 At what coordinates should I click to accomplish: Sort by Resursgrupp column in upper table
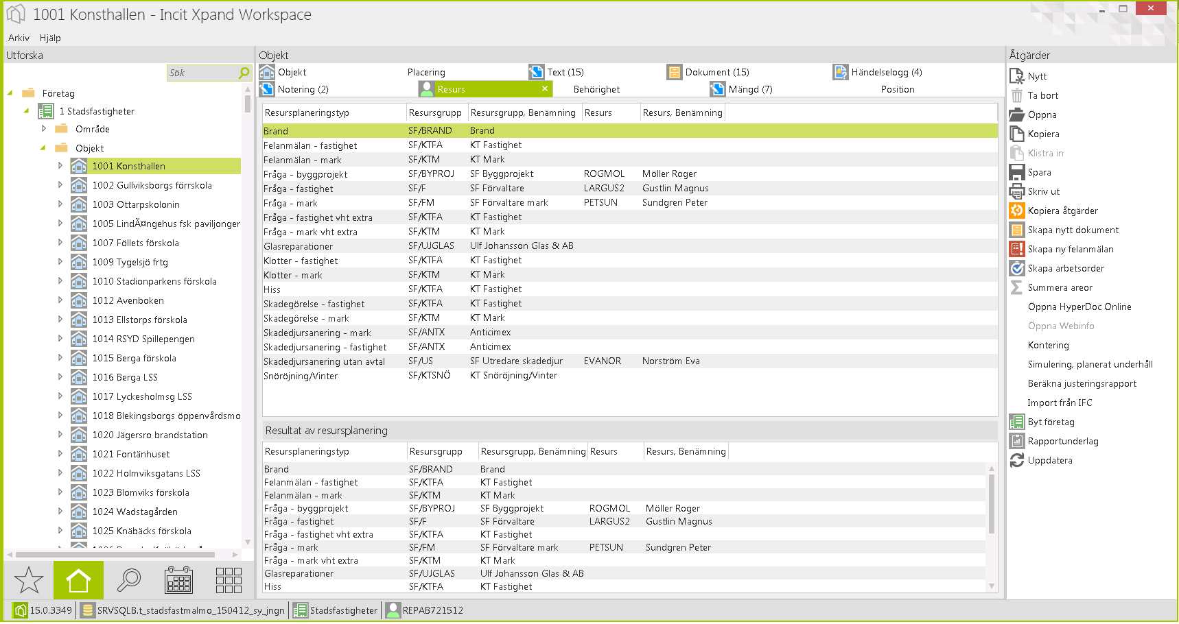coord(435,112)
